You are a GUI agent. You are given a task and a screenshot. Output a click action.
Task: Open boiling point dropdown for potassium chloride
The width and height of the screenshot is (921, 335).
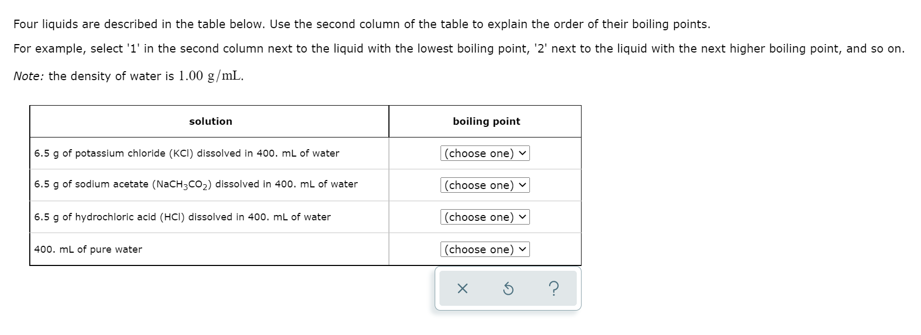(485, 153)
